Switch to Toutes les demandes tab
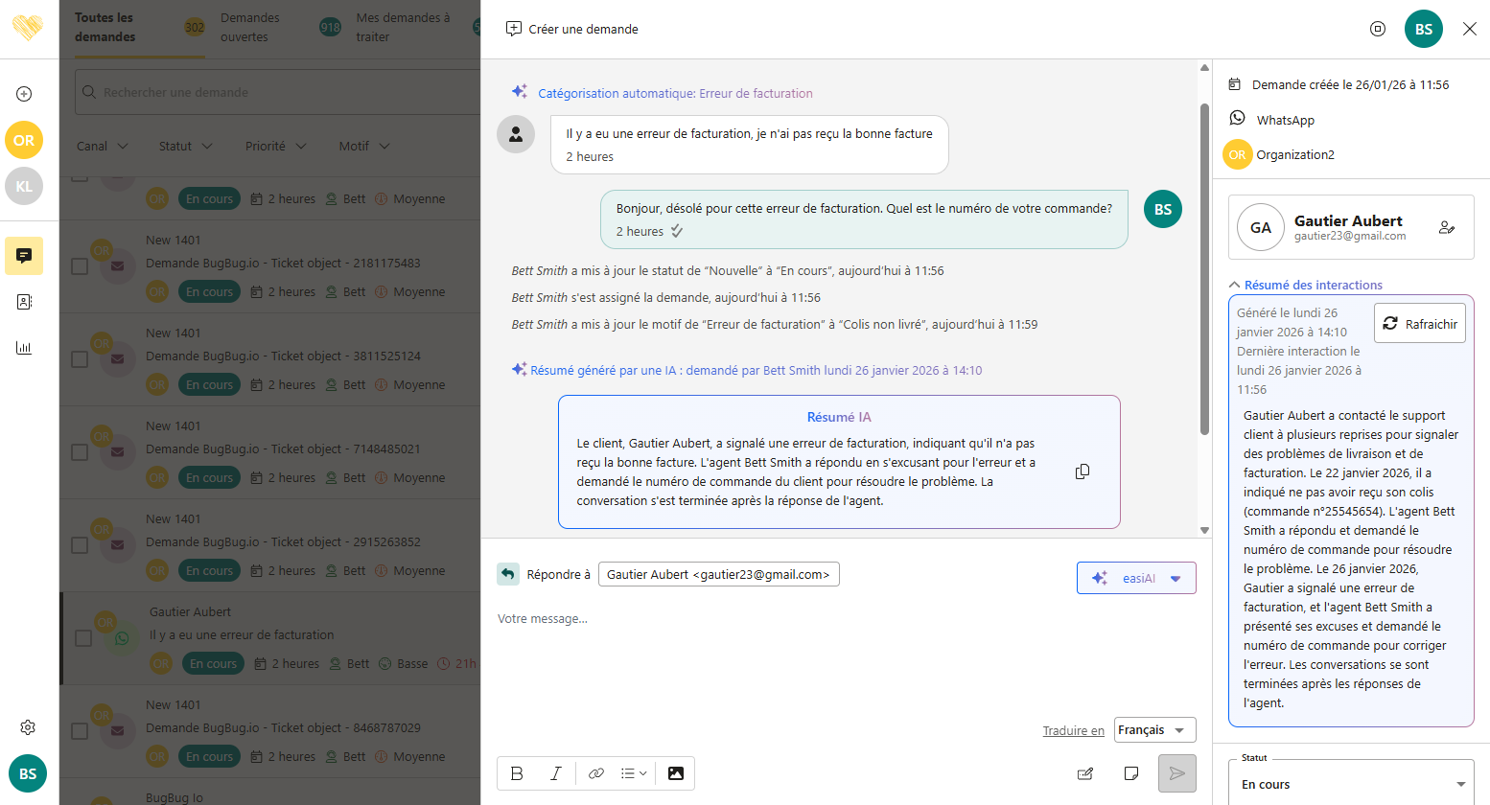The image size is (1490, 805). point(105,27)
